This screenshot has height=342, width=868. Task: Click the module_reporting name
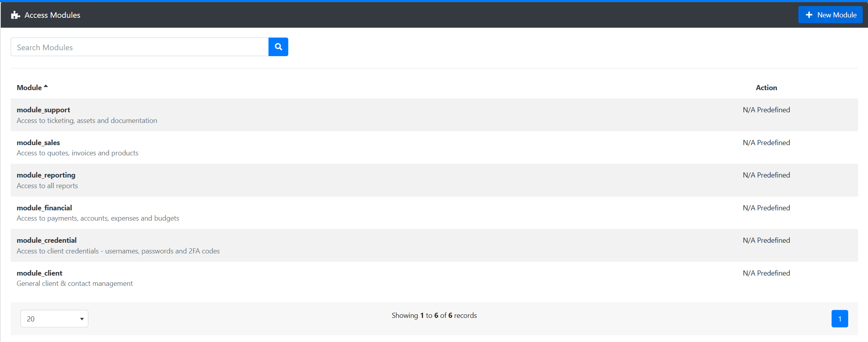pyautogui.click(x=46, y=175)
